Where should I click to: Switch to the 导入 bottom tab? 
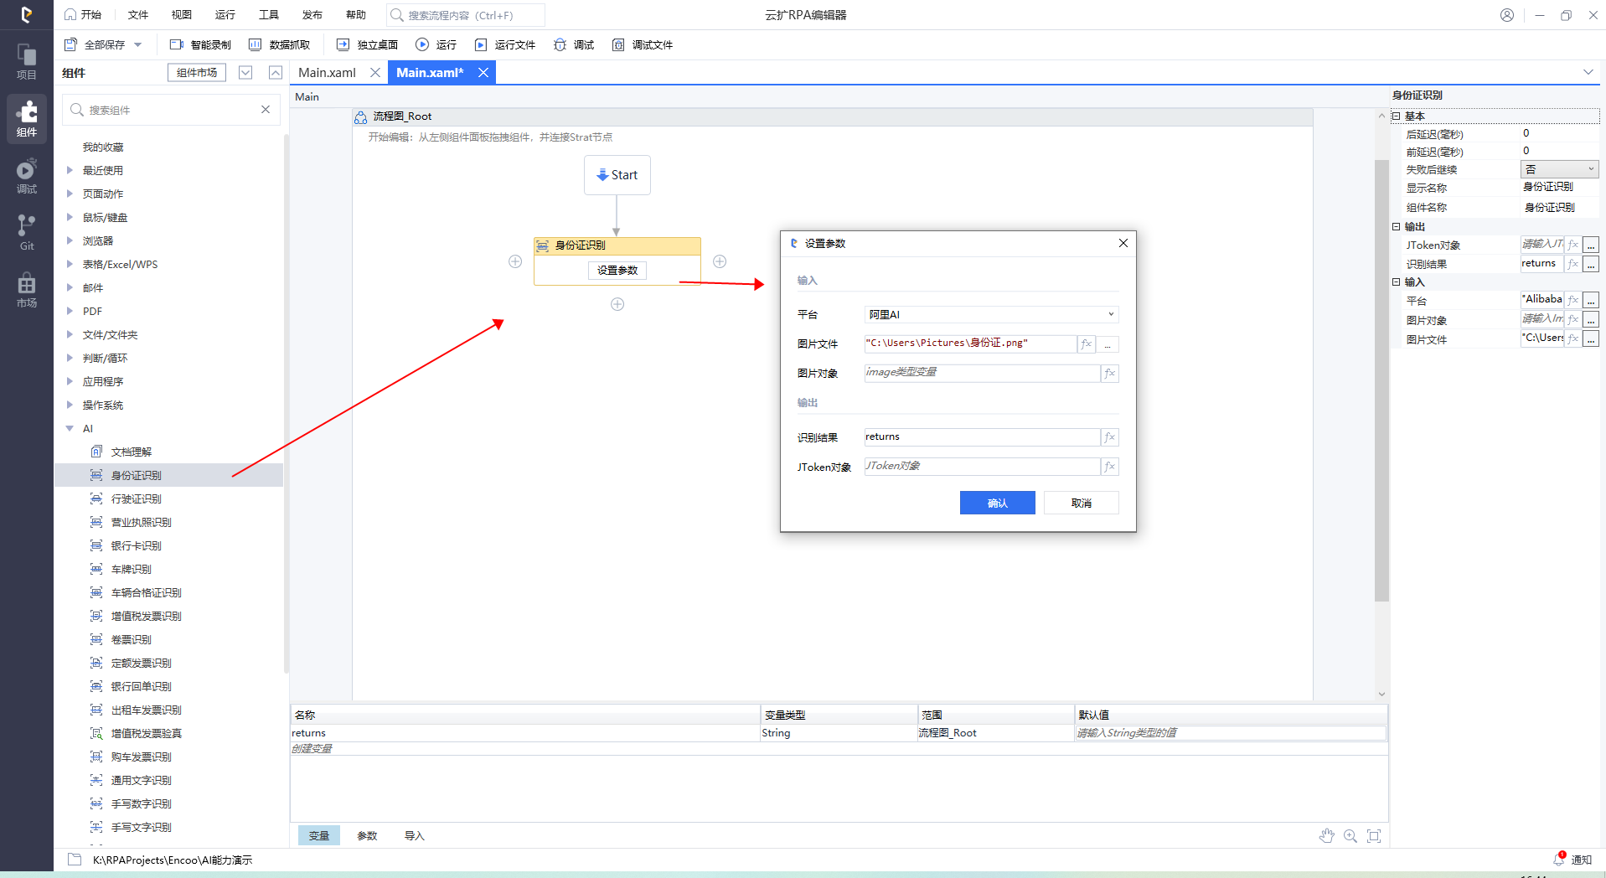[415, 835]
